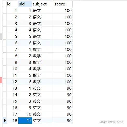Click subject 数学 in row id 7
The width and height of the screenshot is (127, 127).
[43, 49]
